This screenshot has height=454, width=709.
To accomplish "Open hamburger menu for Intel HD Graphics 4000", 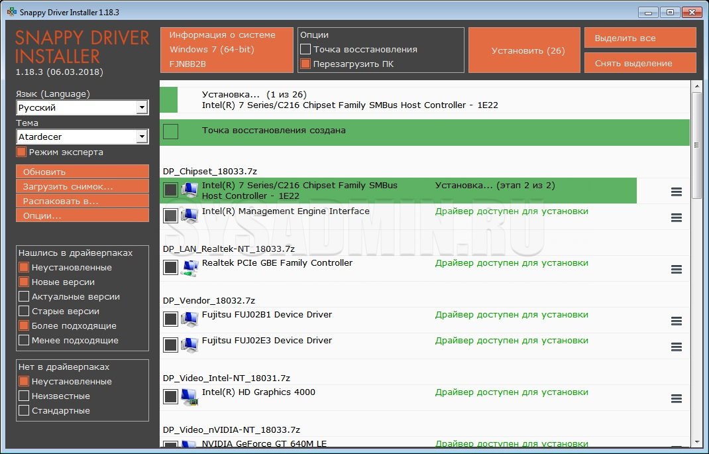I will tap(676, 398).
